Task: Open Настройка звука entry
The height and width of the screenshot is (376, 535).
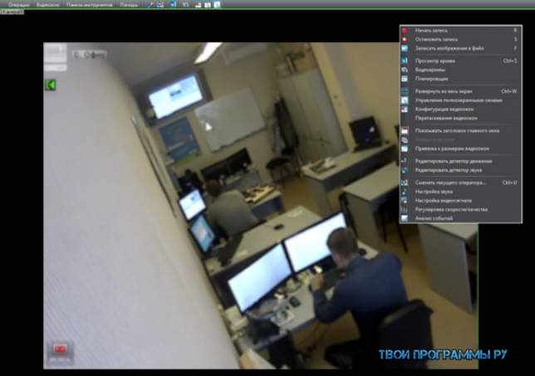Action: (x=460, y=192)
